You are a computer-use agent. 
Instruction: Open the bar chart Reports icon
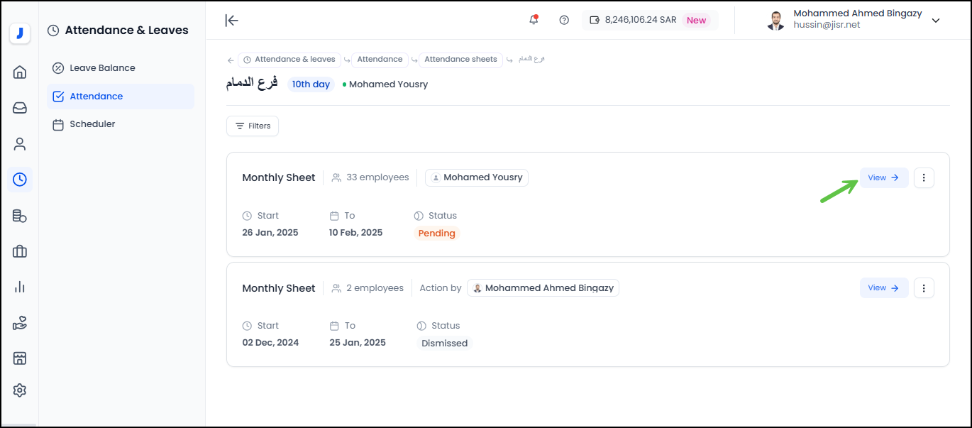(20, 287)
